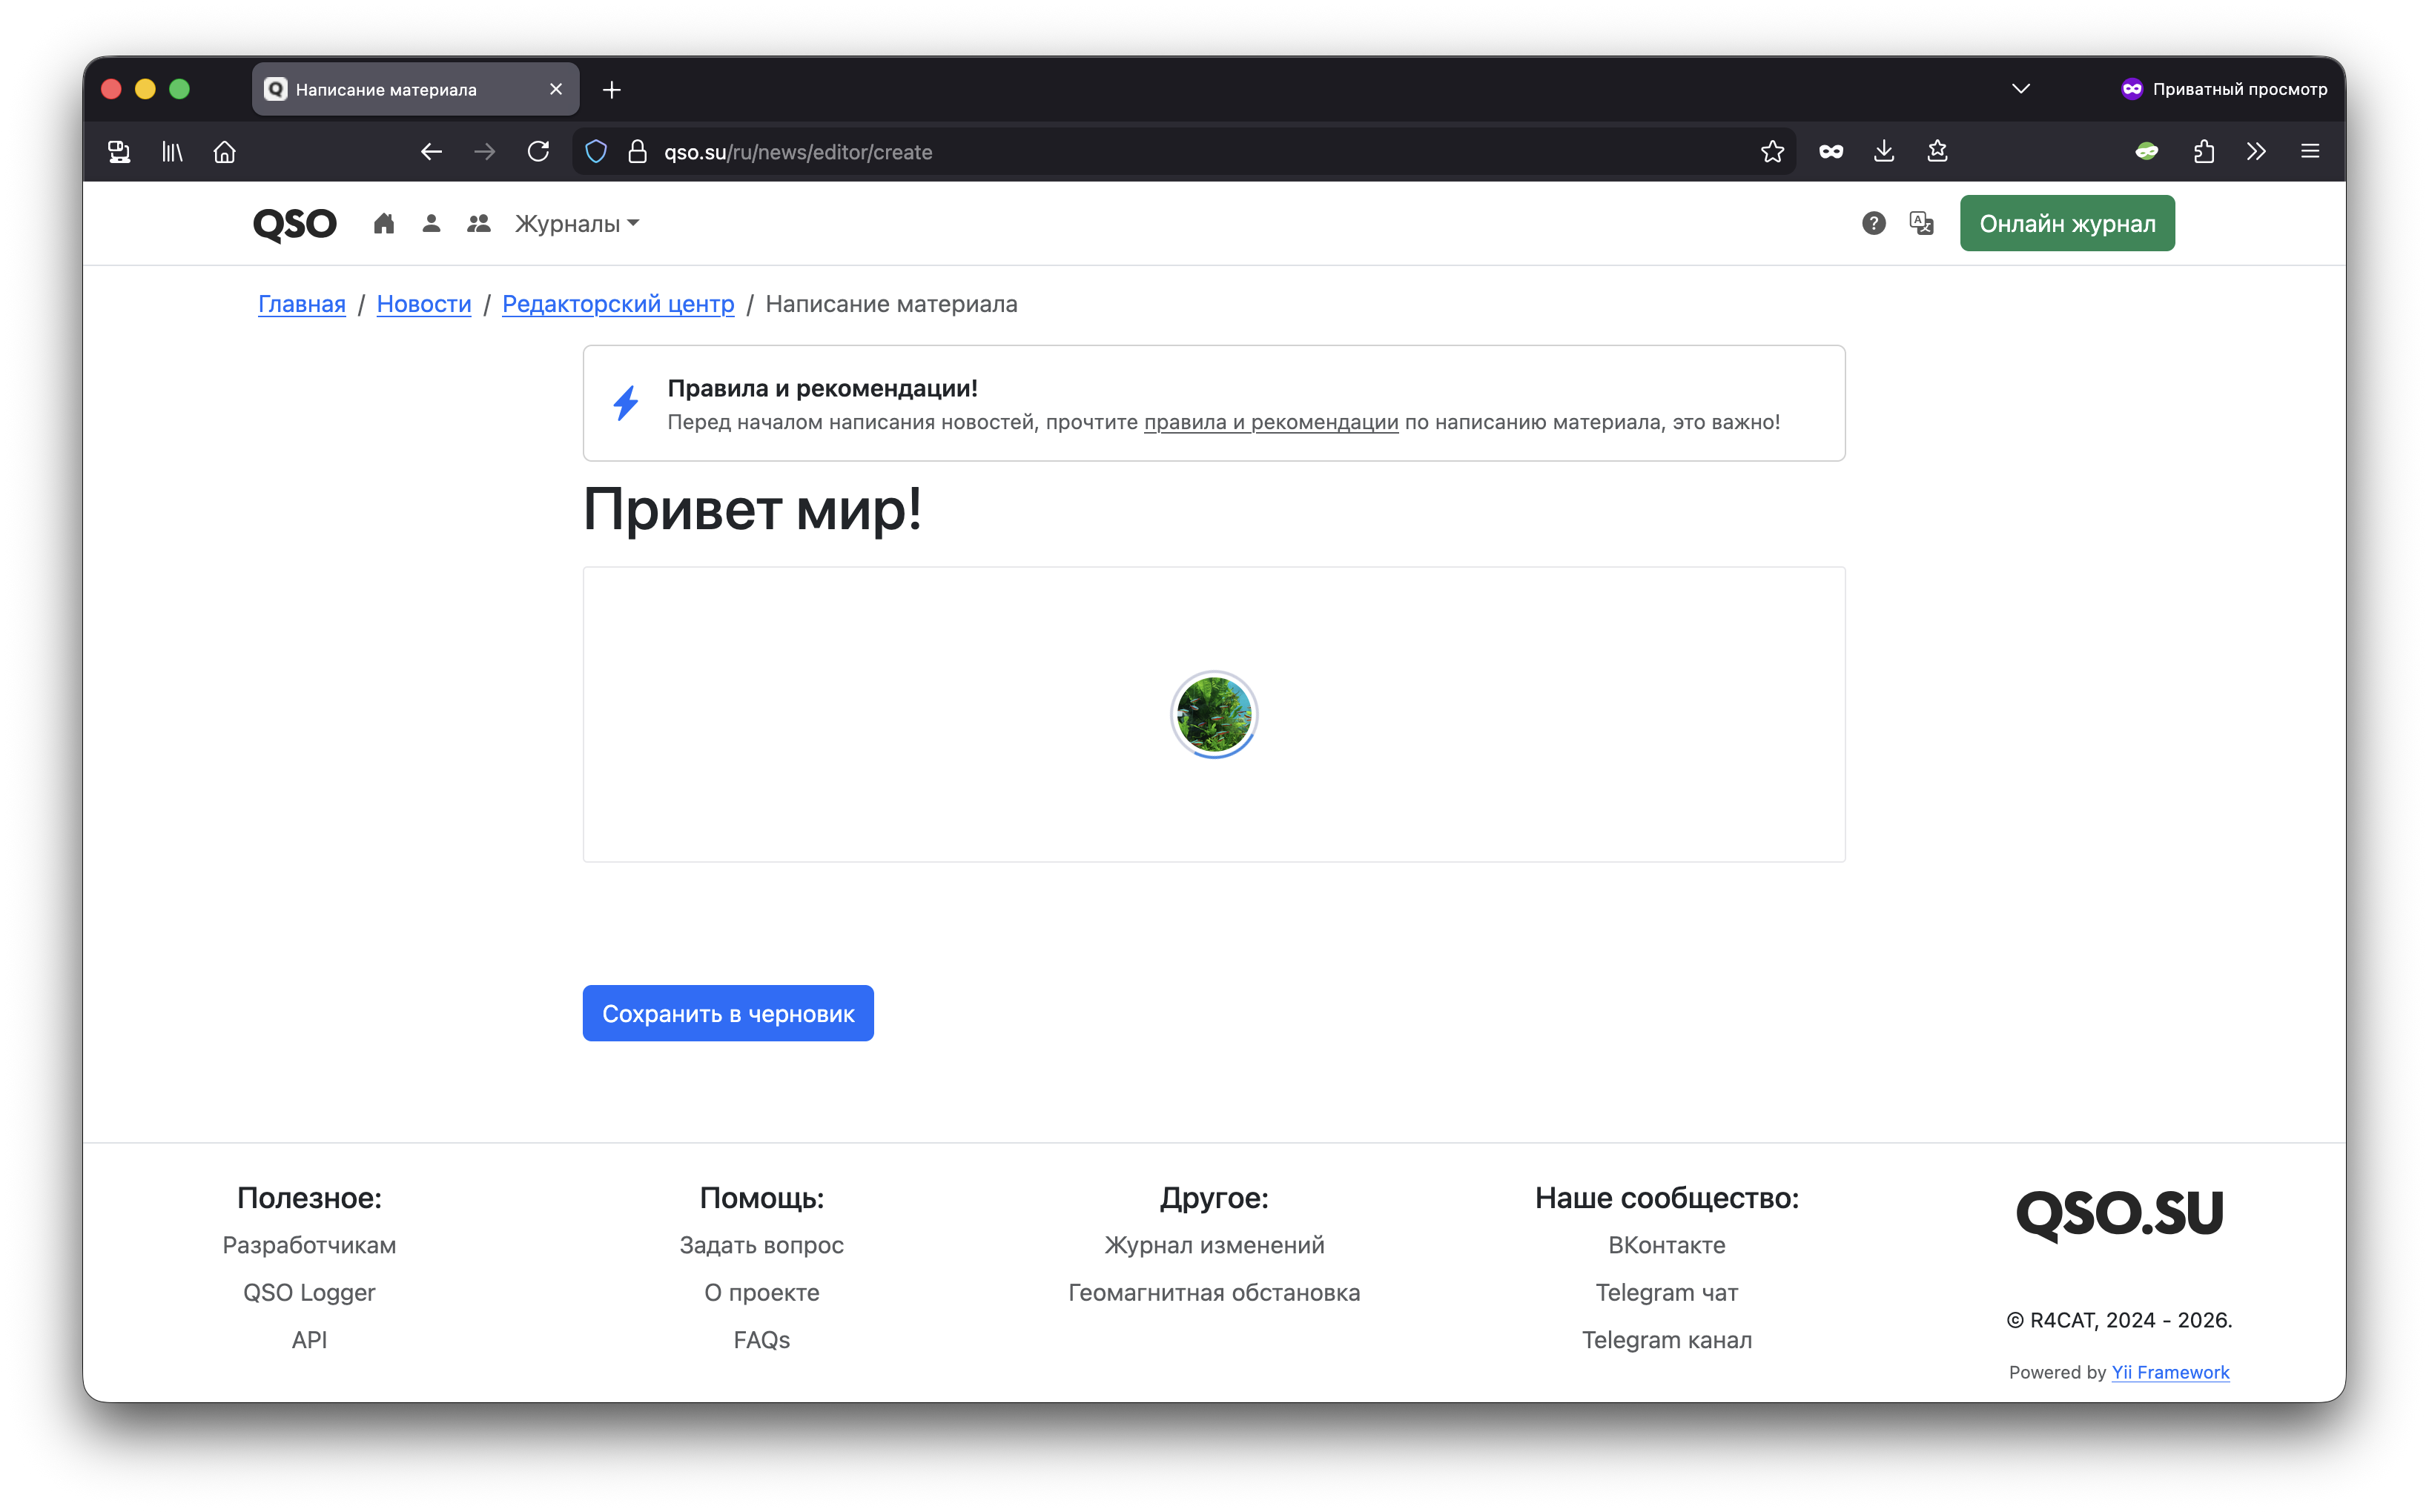This screenshot has height=1512, width=2429.
Task: Open the extensions puzzle icon
Action: 2203,152
